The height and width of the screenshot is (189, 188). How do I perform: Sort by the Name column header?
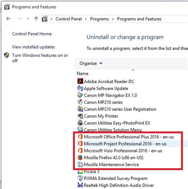pos(82,73)
